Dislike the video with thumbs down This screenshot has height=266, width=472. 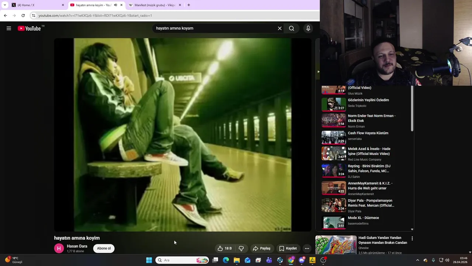(241, 248)
